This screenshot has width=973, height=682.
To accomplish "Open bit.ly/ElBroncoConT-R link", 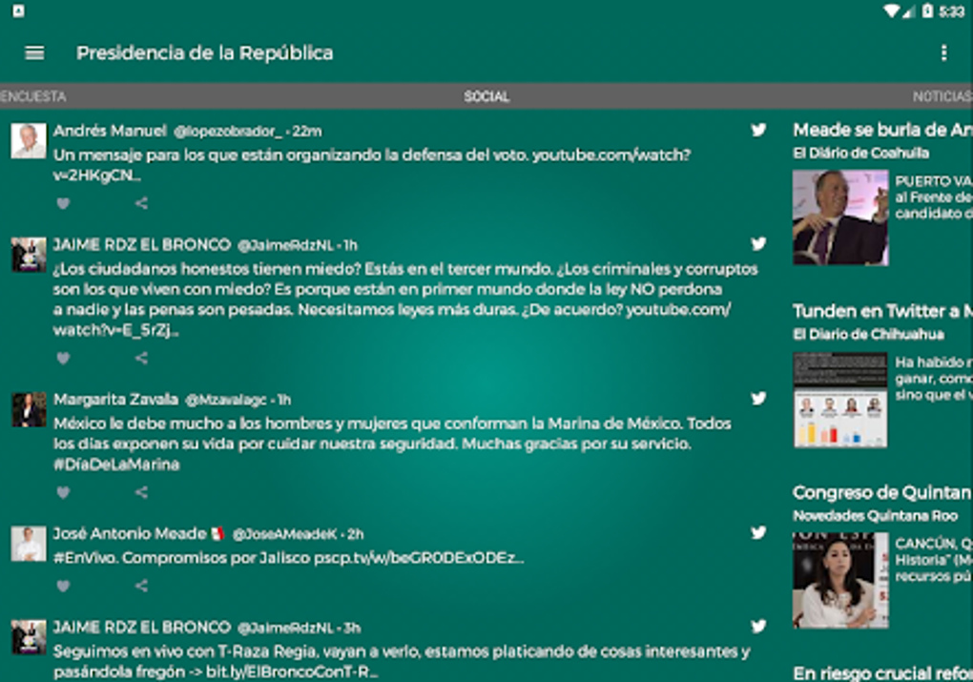I will 292,672.
